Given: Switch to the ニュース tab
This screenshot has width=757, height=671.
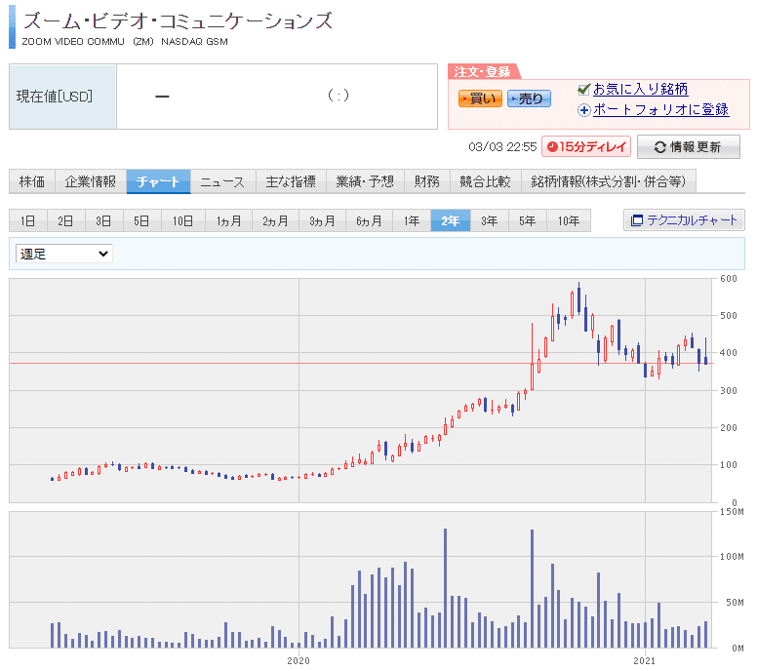Looking at the screenshot, I should (223, 181).
